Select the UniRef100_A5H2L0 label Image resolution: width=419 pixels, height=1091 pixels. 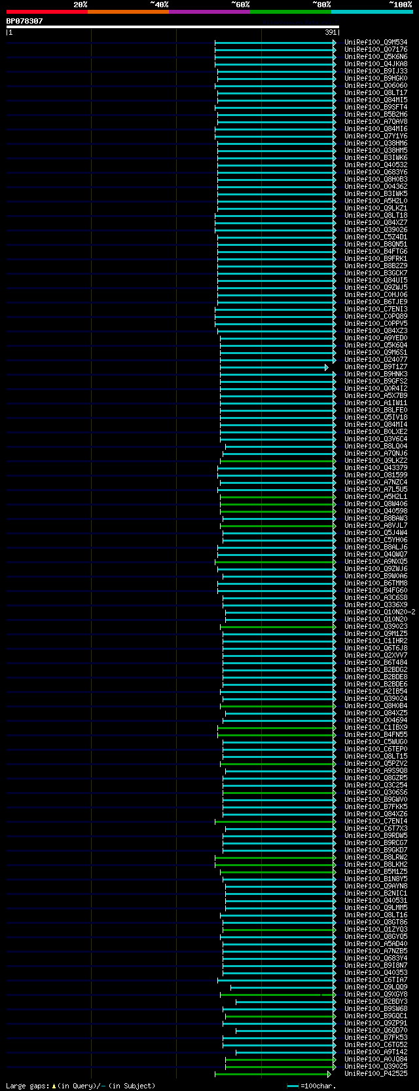376,201
